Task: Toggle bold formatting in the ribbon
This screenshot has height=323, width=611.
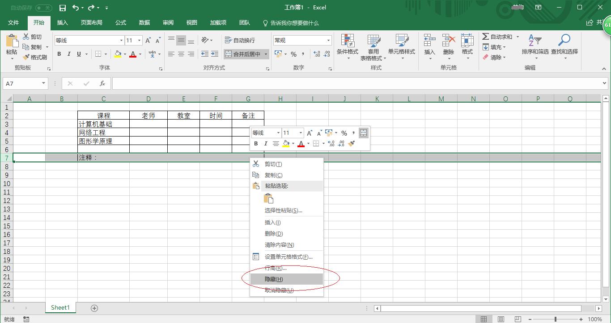Action: coord(59,54)
